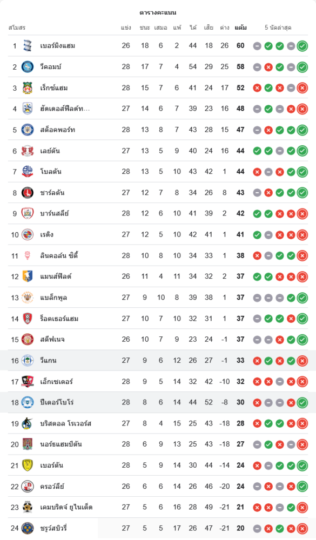Click เลย์ตัน's oldest match result indicator
Viewport: 316px width, 540px height.
click(x=257, y=151)
